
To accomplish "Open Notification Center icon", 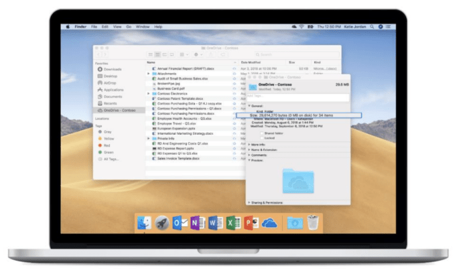I will (x=388, y=26).
